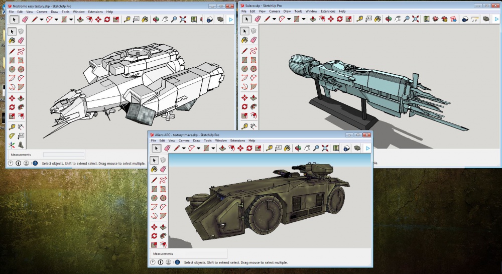502x274 pixels.
Task: Open Extension Warehouse in Sulaco toolbar
Action: pos(444,19)
